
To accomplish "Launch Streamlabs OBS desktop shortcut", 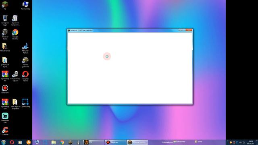I will tap(5, 118).
